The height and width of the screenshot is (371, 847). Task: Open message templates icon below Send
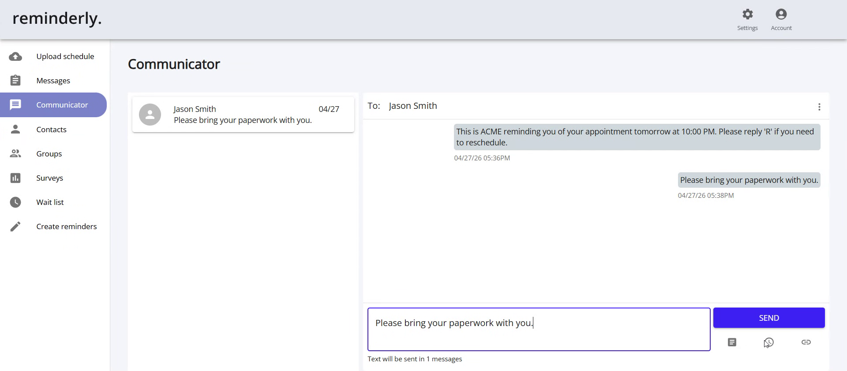point(732,342)
